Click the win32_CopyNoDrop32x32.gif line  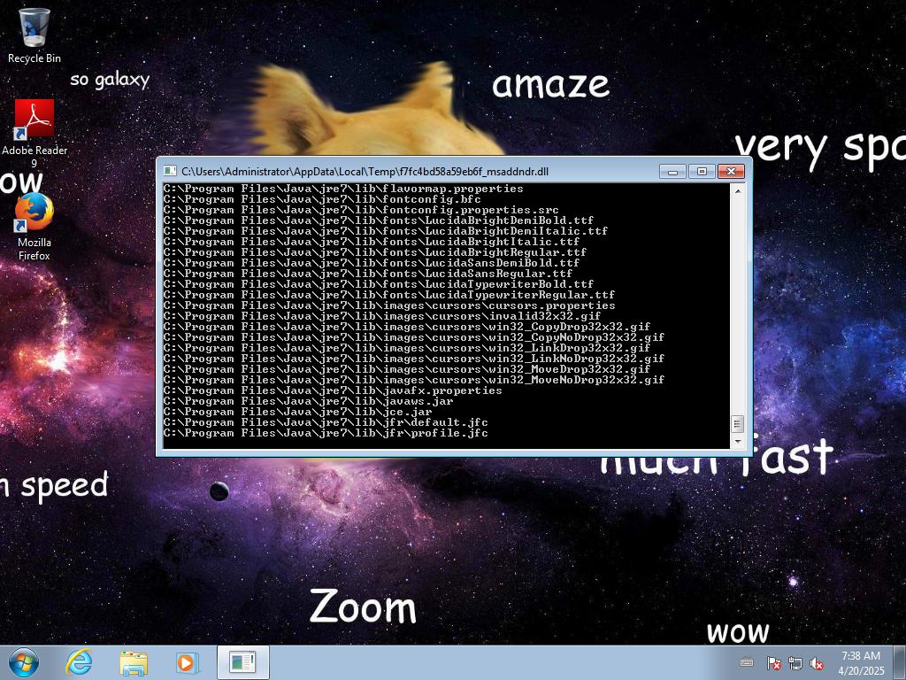pos(414,337)
